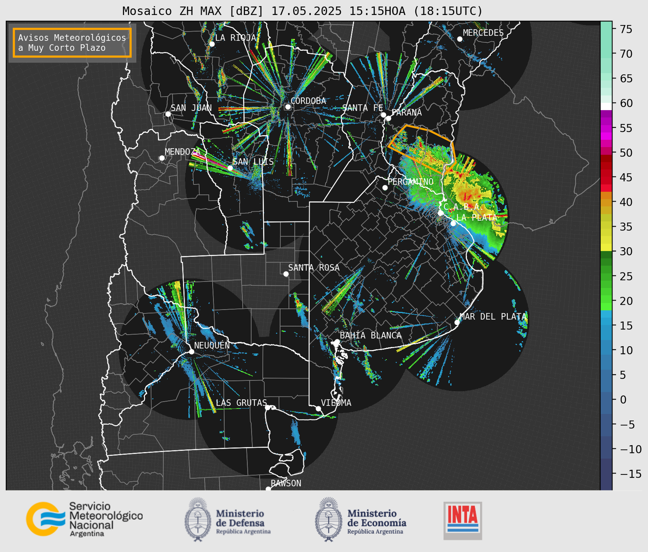Click the 45 value on the color scale
Screen dimensions: 648x552
(x=626, y=177)
